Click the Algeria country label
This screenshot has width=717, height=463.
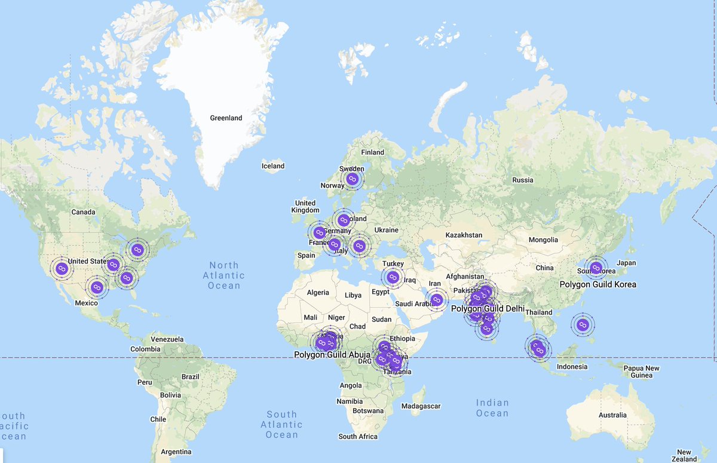(x=318, y=293)
